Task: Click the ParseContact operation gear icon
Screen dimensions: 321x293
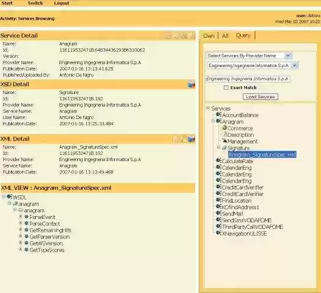Action: coord(26,223)
